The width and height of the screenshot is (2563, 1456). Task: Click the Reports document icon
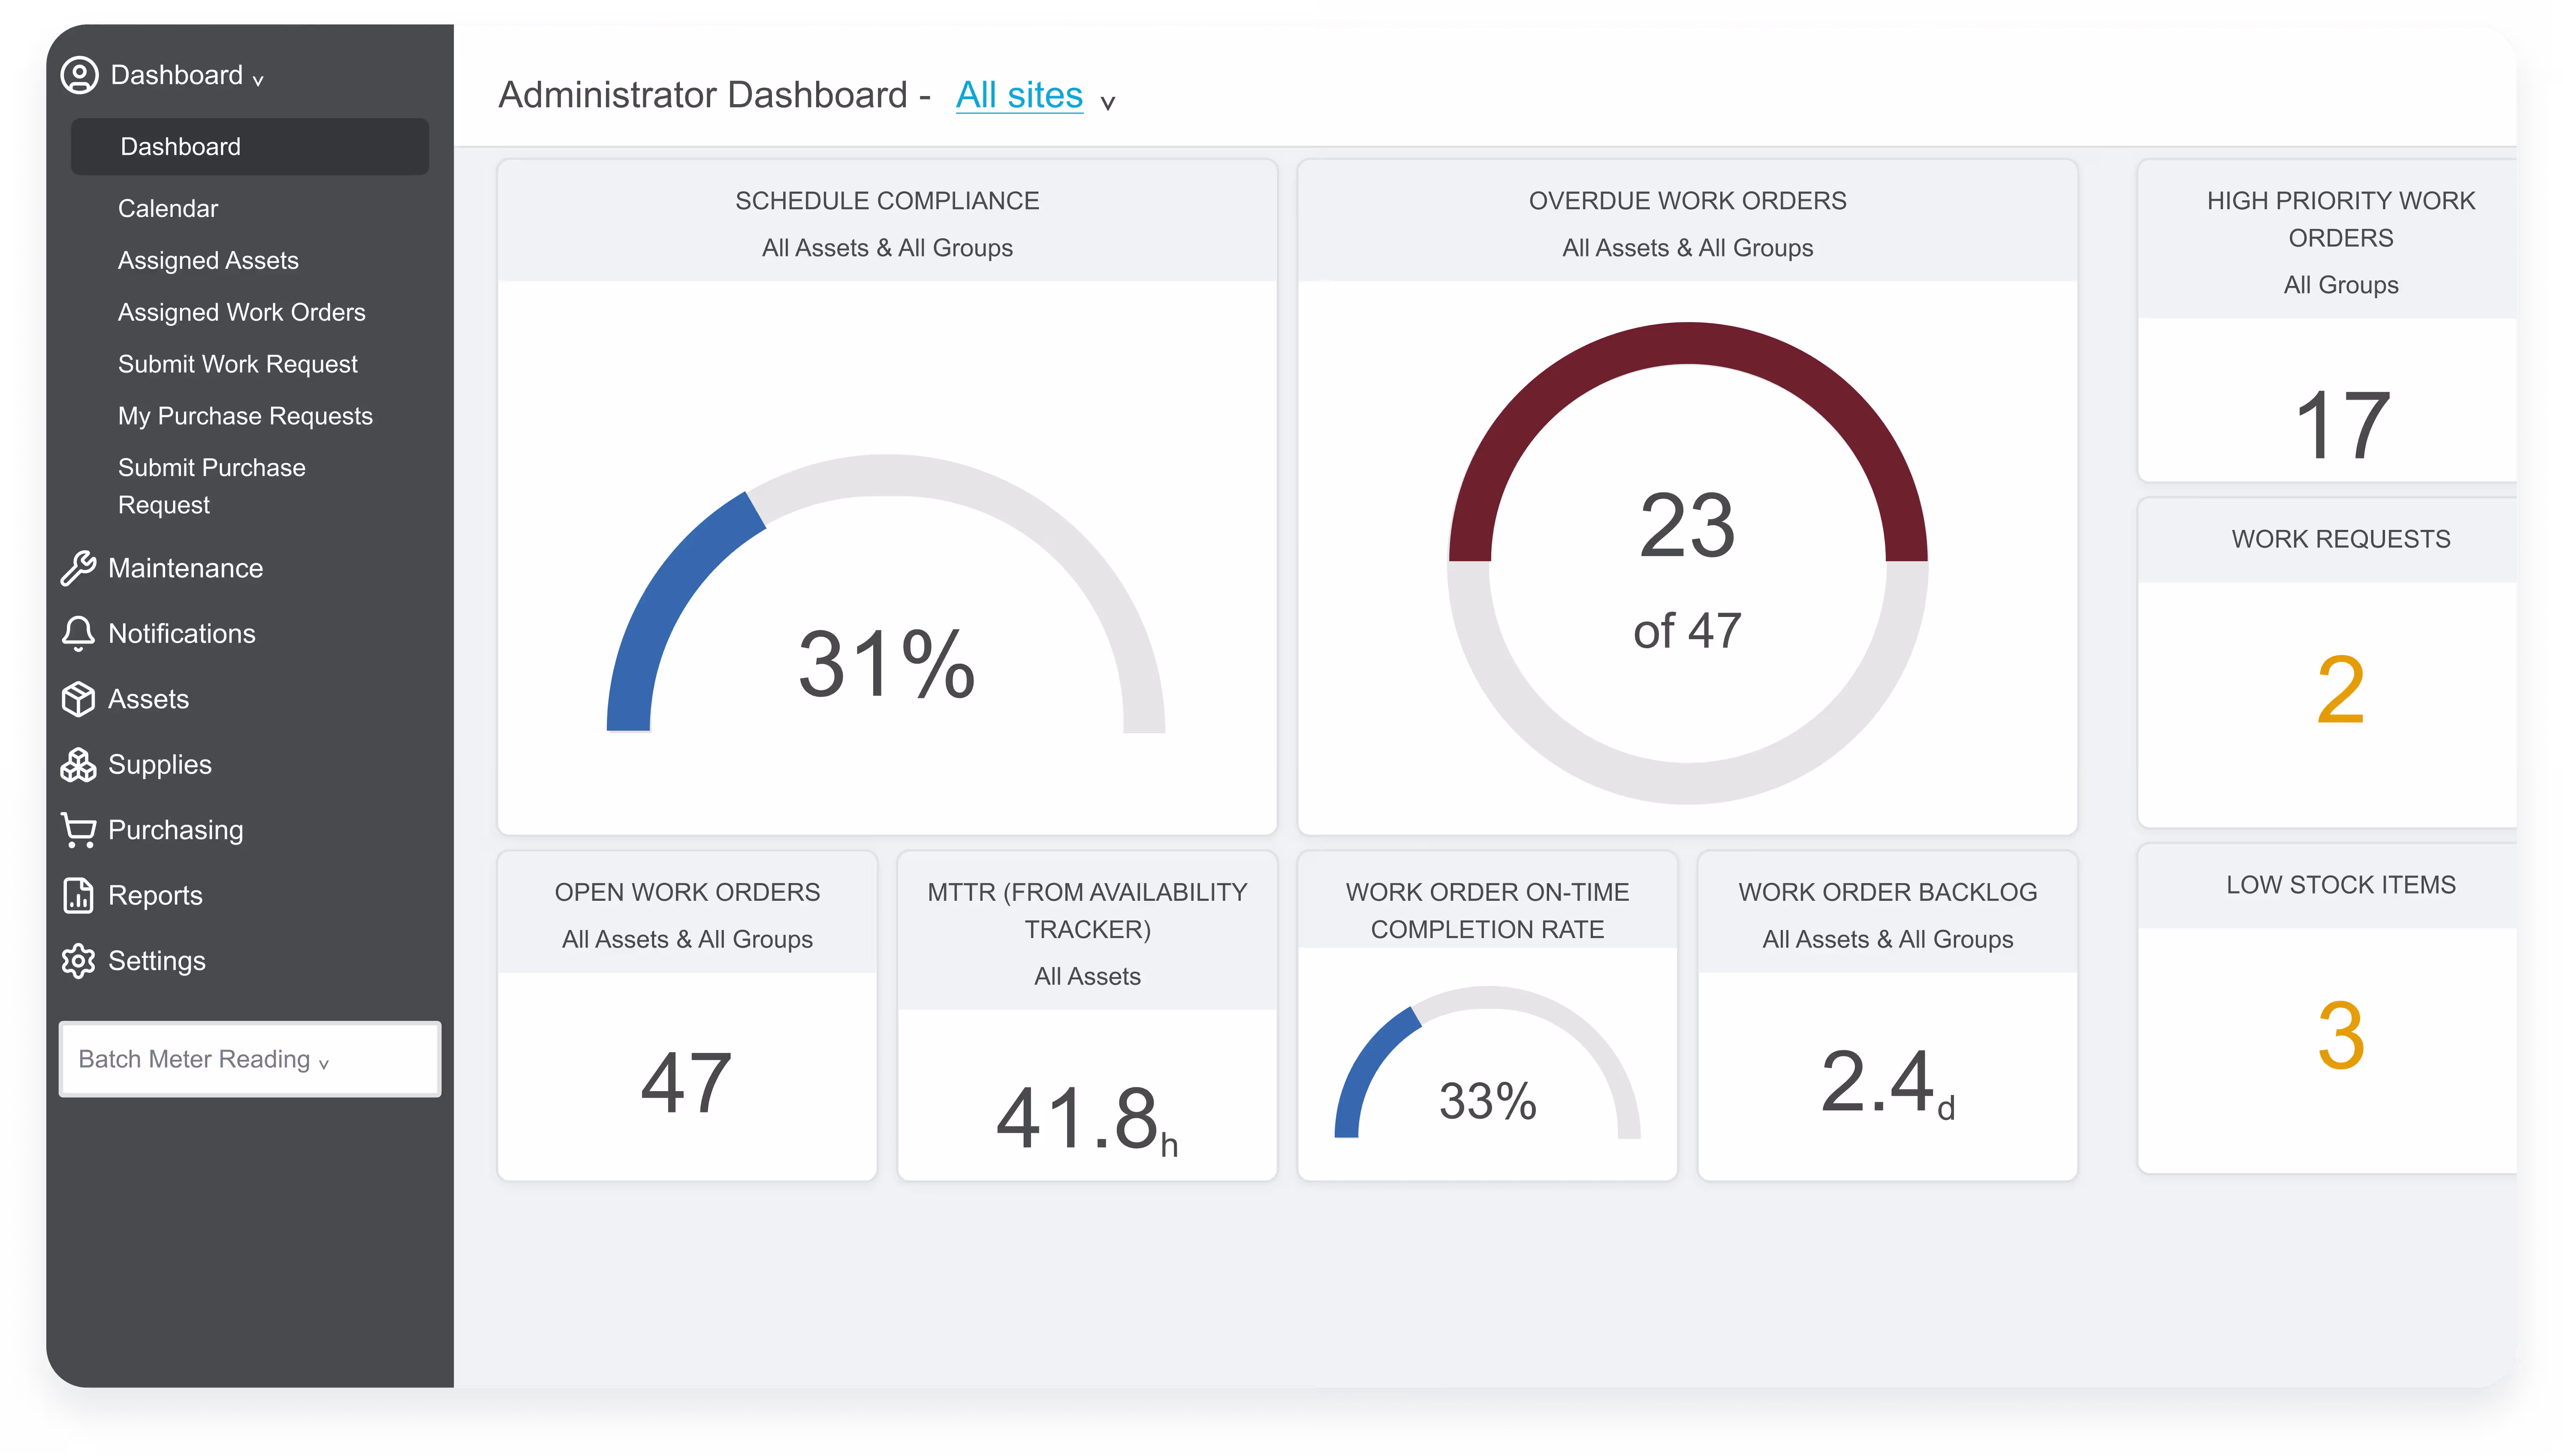[78, 895]
